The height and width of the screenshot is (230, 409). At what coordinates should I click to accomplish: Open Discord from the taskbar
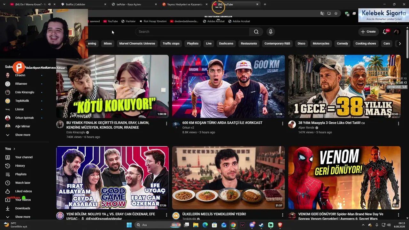pyautogui.click(x=252, y=225)
